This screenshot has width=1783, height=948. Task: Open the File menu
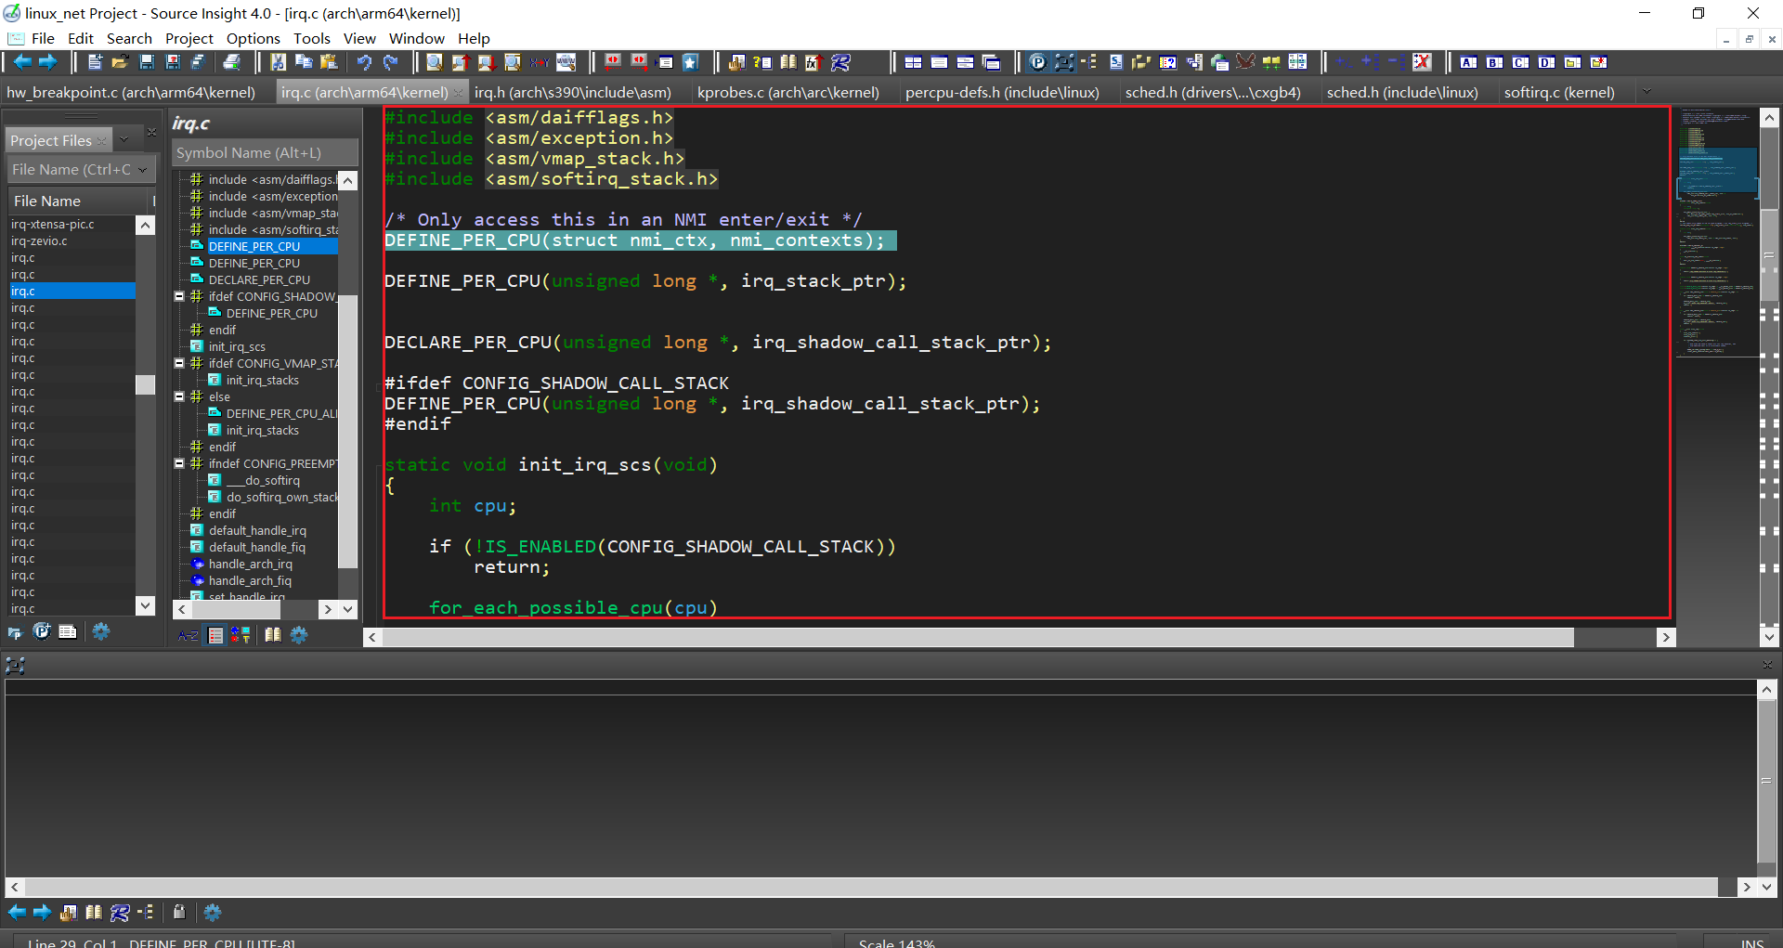pyautogui.click(x=43, y=38)
